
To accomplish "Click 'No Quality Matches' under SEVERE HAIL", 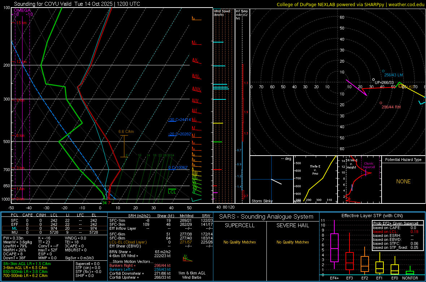I will (x=292, y=242).
